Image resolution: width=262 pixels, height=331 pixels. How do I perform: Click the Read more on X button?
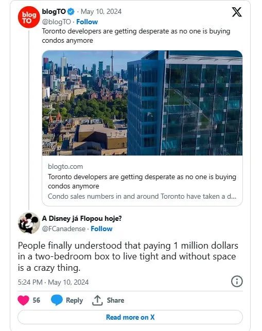[130, 317]
